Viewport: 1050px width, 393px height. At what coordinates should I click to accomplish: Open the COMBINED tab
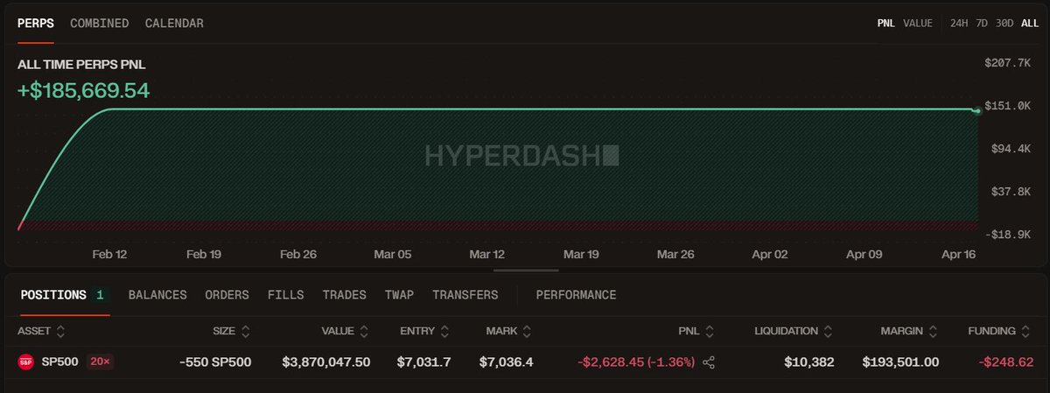tap(100, 24)
